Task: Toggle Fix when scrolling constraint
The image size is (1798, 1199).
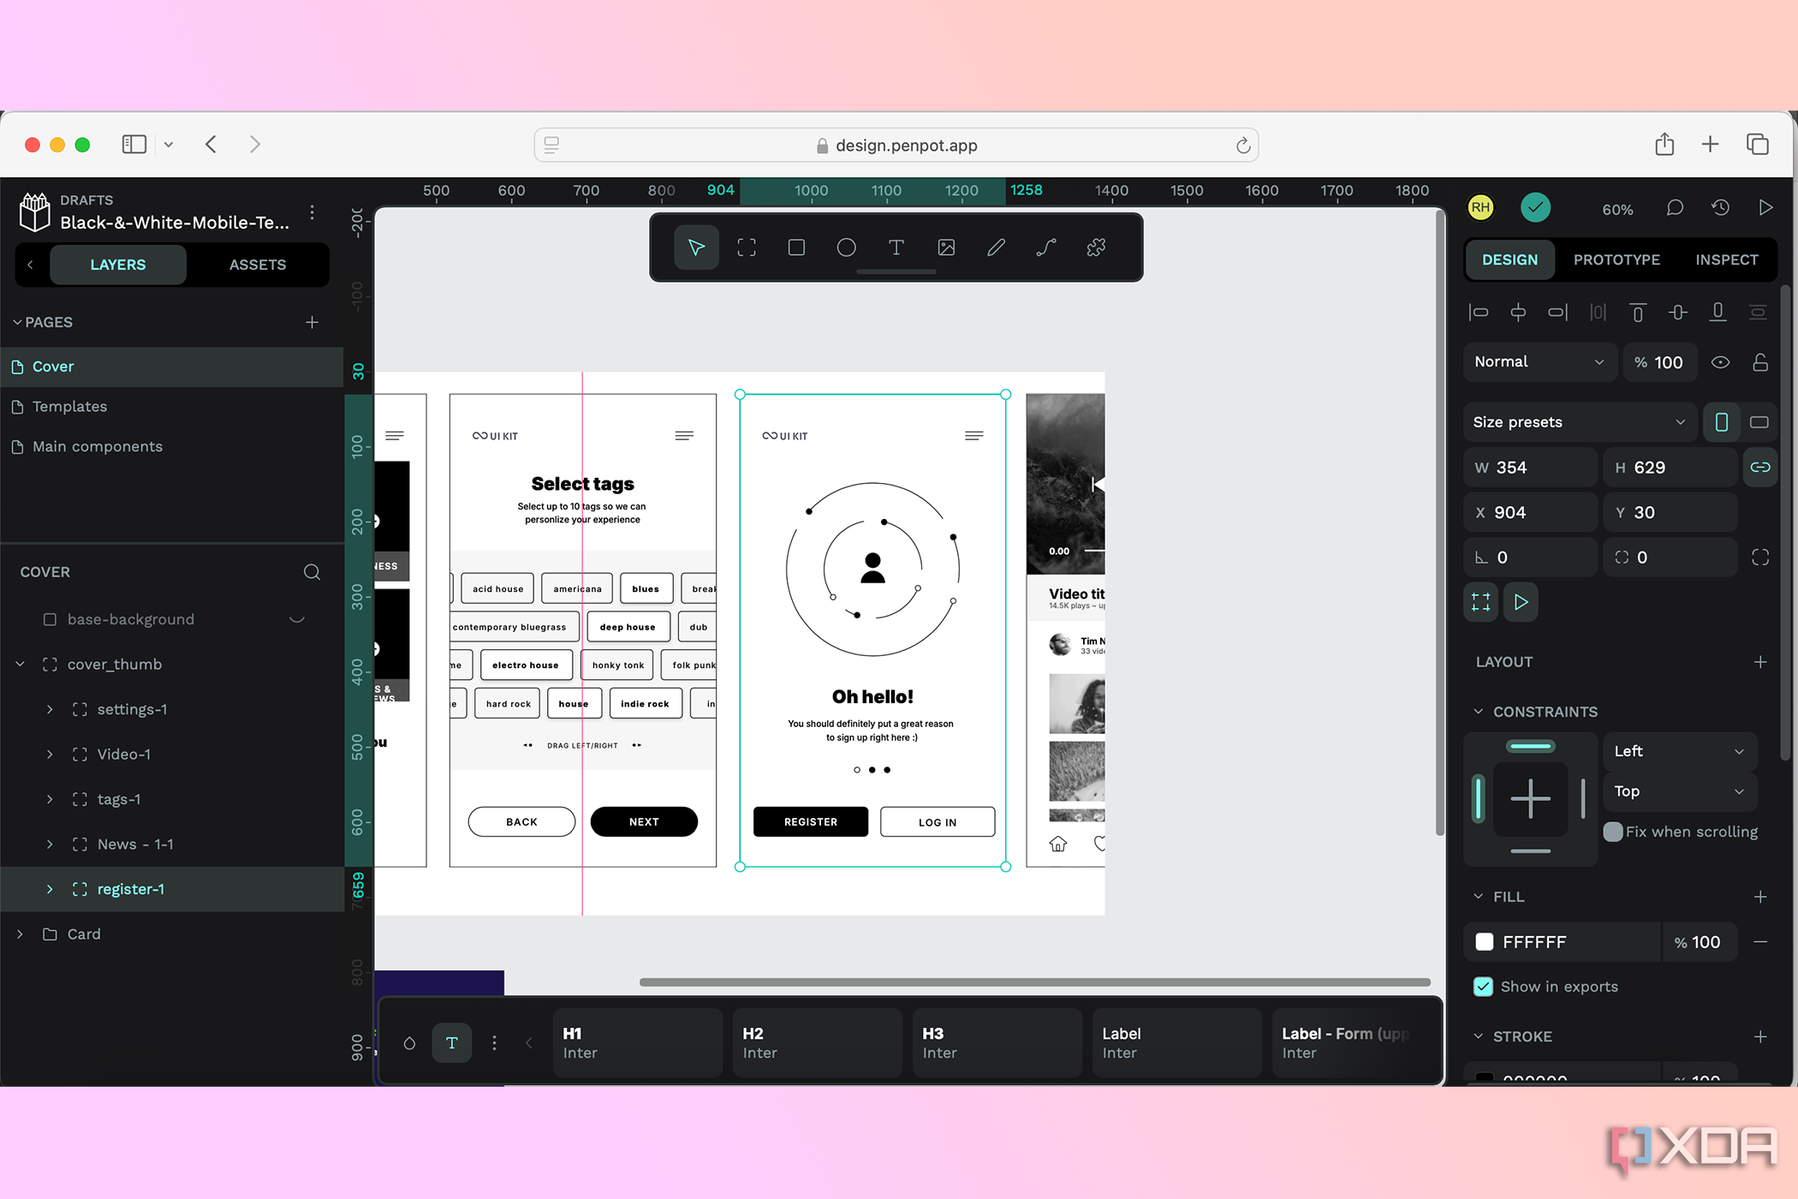Action: click(1612, 831)
